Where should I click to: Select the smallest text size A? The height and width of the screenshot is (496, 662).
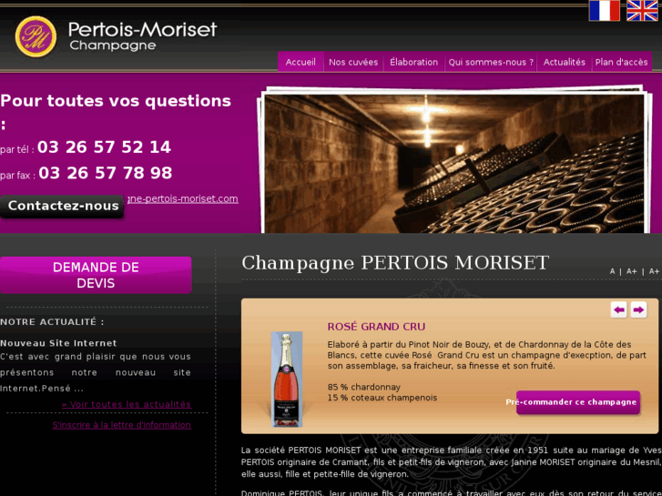(612, 271)
